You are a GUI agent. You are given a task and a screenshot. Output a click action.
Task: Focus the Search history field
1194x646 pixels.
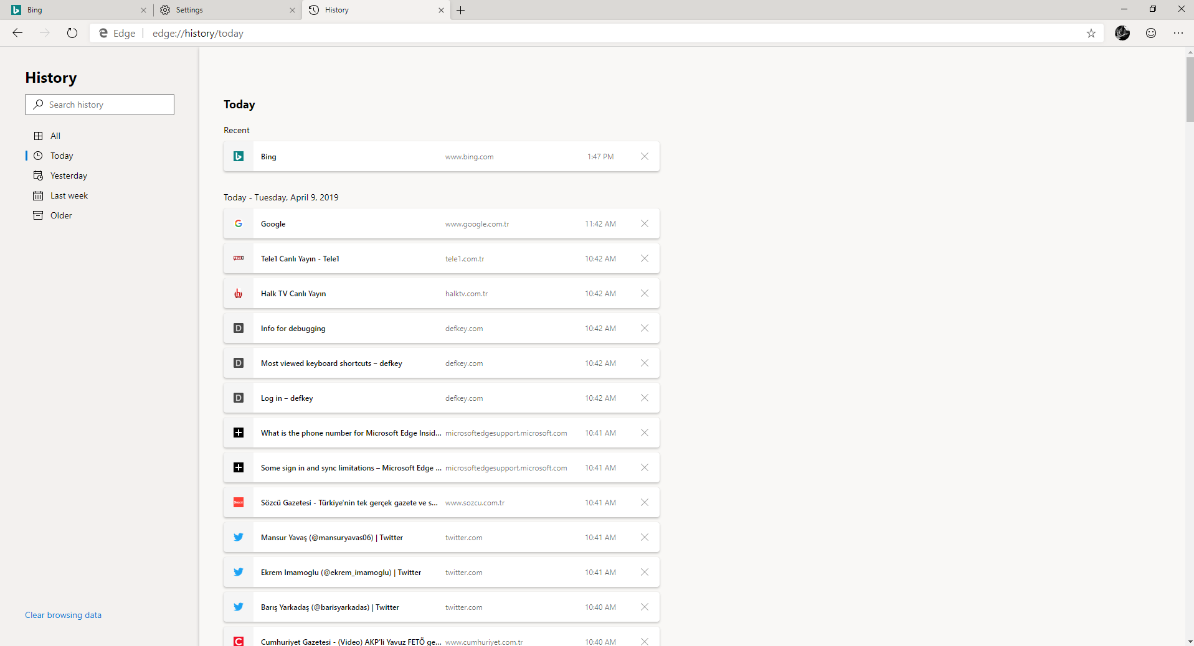click(x=100, y=105)
